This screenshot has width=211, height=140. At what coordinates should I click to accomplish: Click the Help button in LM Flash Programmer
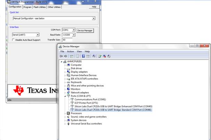(94, 7)
